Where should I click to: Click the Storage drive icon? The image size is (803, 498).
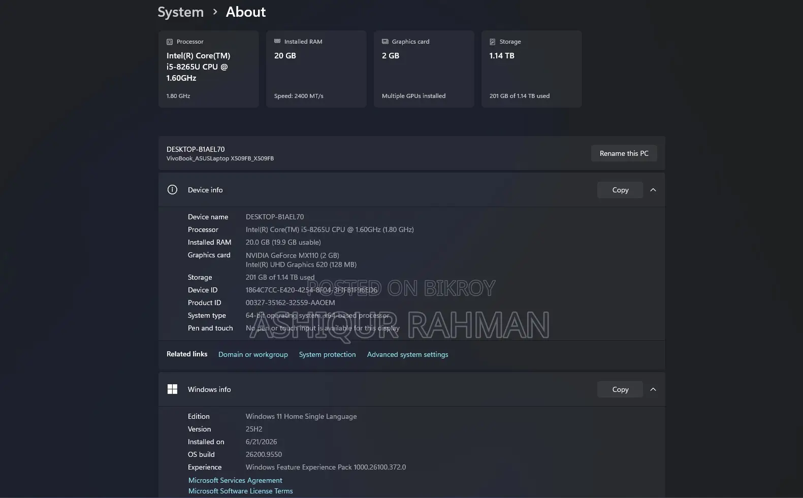coord(493,42)
